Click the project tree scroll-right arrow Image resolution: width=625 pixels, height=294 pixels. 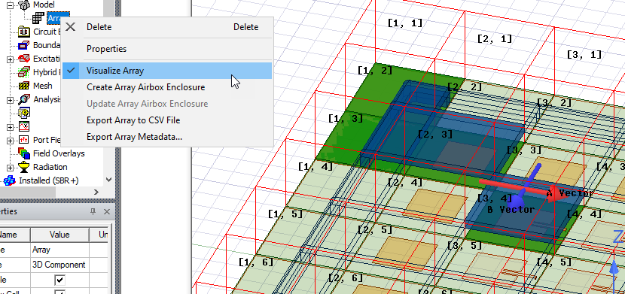[x=96, y=192]
